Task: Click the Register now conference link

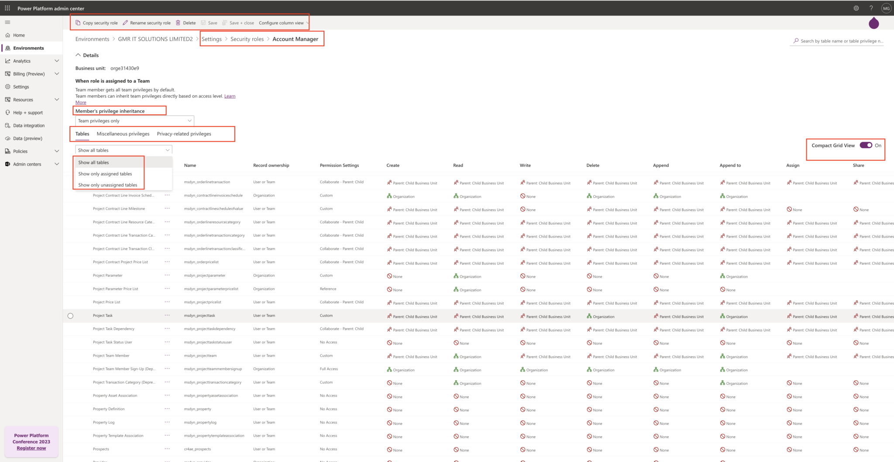Action: click(x=31, y=448)
